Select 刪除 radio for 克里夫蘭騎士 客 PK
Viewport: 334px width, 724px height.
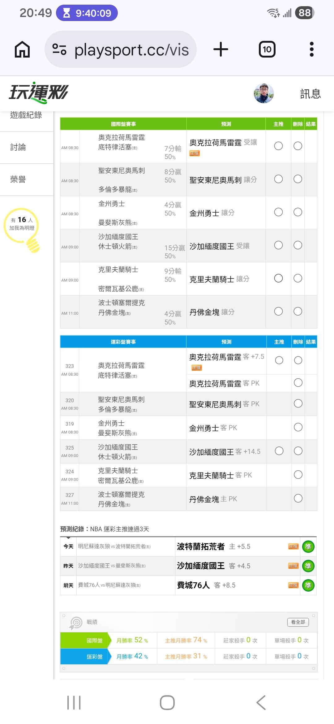pos(298,475)
